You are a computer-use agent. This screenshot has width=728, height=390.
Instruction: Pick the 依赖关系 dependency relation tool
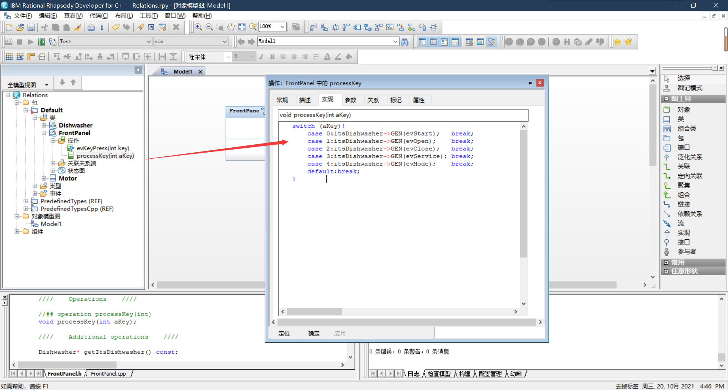pos(689,214)
